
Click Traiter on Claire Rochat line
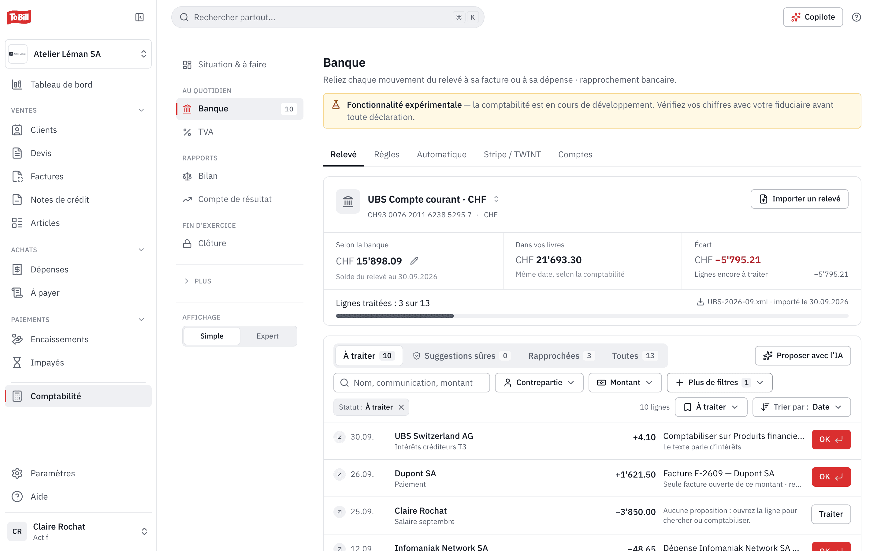point(831,514)
